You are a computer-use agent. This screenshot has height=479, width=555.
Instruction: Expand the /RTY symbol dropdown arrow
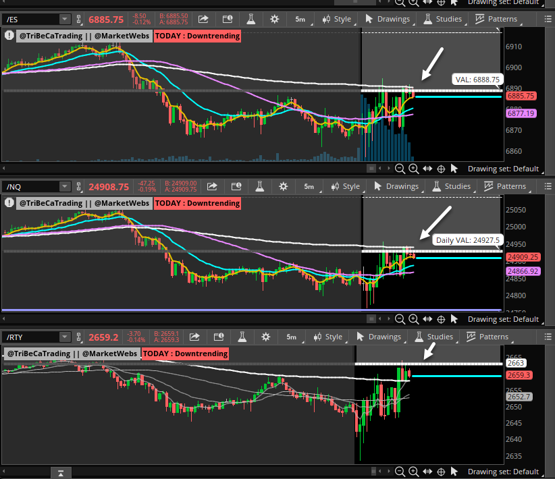(x=65, y=337)
